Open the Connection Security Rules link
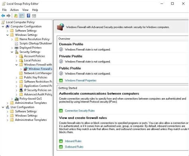Image resolution: width=189 pixels, height=156 pixels. coord(80,111)
